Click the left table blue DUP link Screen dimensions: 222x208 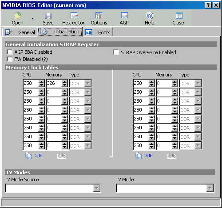click(x=38, y=156)
